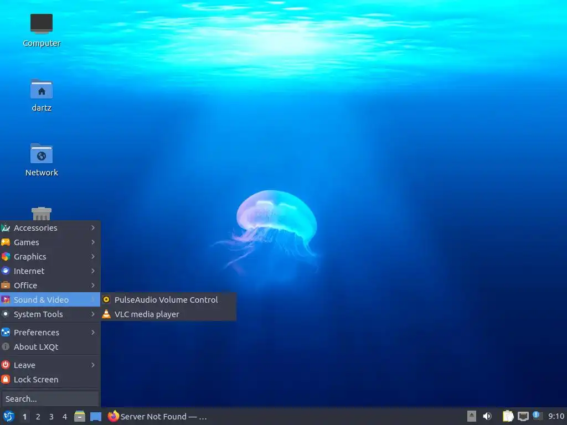Switch to workspace 1
Image resolution: width=567 pixels, height=425 pixels.
pyautogui.click(x=24, y=417)
